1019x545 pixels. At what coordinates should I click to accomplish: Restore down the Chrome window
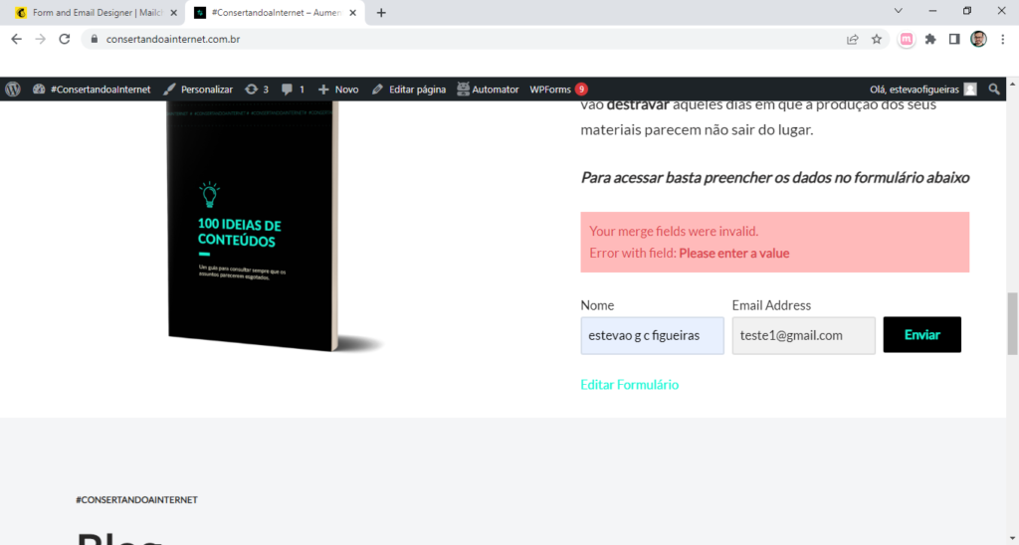coord(967,11)
